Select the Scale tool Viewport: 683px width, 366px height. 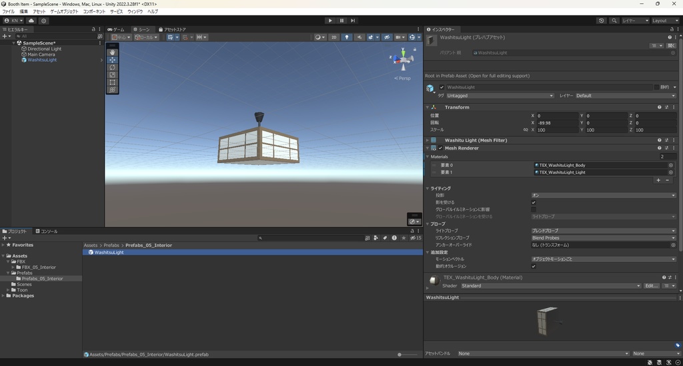tap(112, 75)
